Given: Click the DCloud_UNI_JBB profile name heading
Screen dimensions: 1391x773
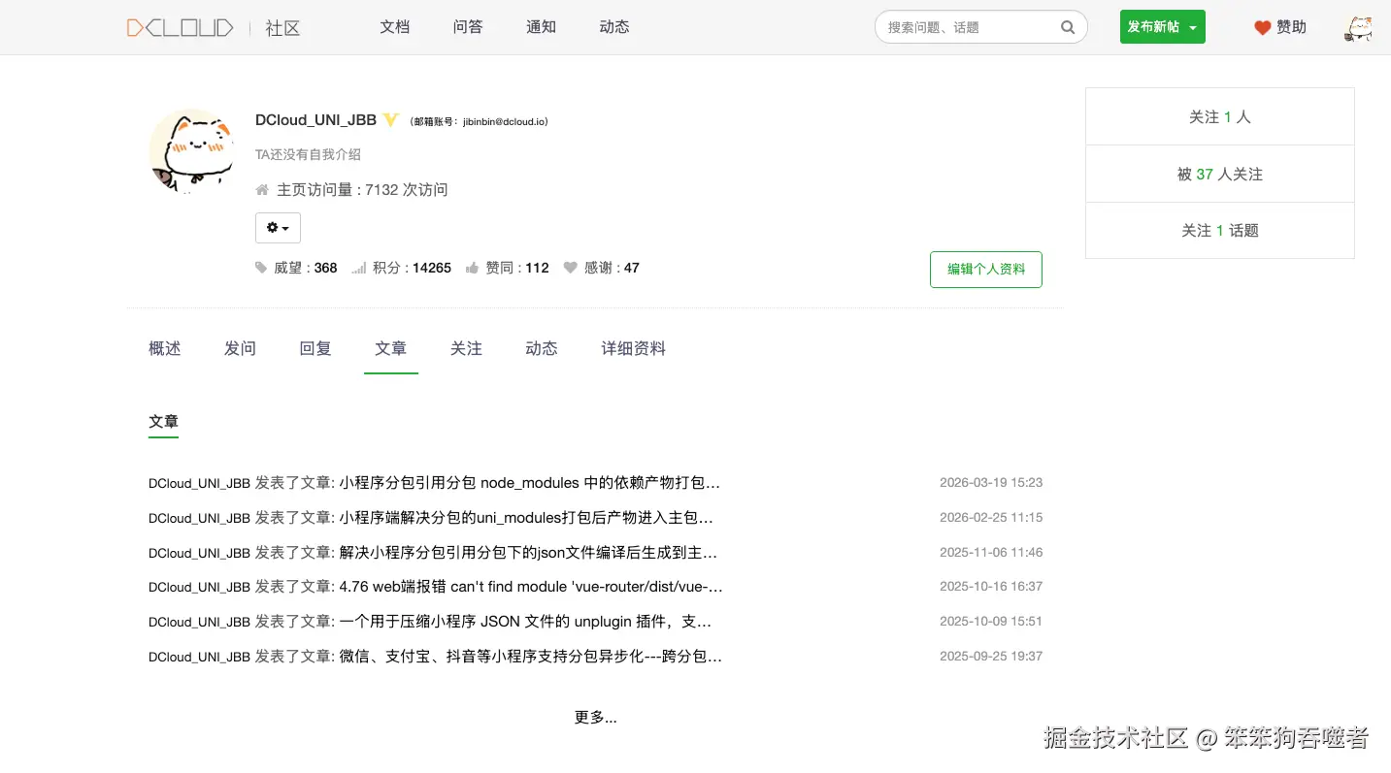Looking at the screenshot, I should point(315,120).
